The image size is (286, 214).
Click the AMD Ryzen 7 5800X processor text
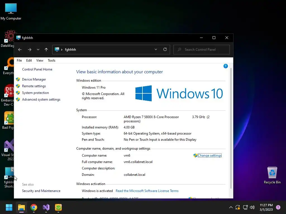click(151, 119)
